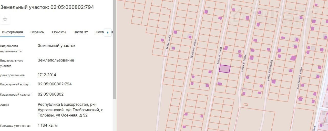Go to the Части ЗУ tab
Viewport: 328px width, 131px height.
[81, 32]
